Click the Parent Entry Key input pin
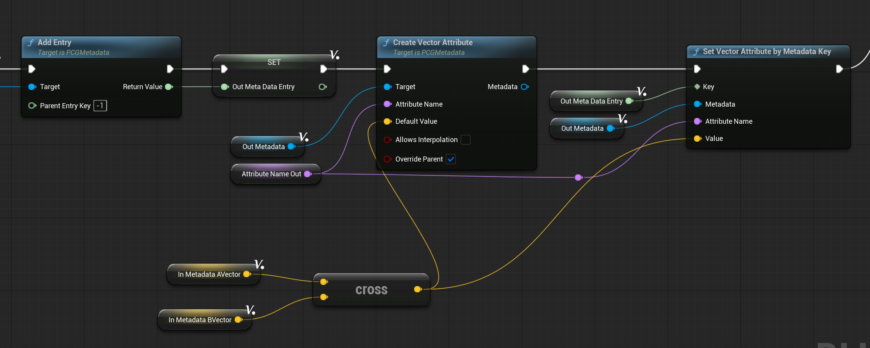 point(32,106)
